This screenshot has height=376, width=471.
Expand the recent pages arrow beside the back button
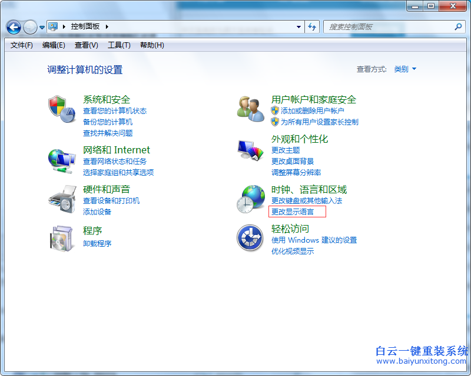tap(41, 26)
